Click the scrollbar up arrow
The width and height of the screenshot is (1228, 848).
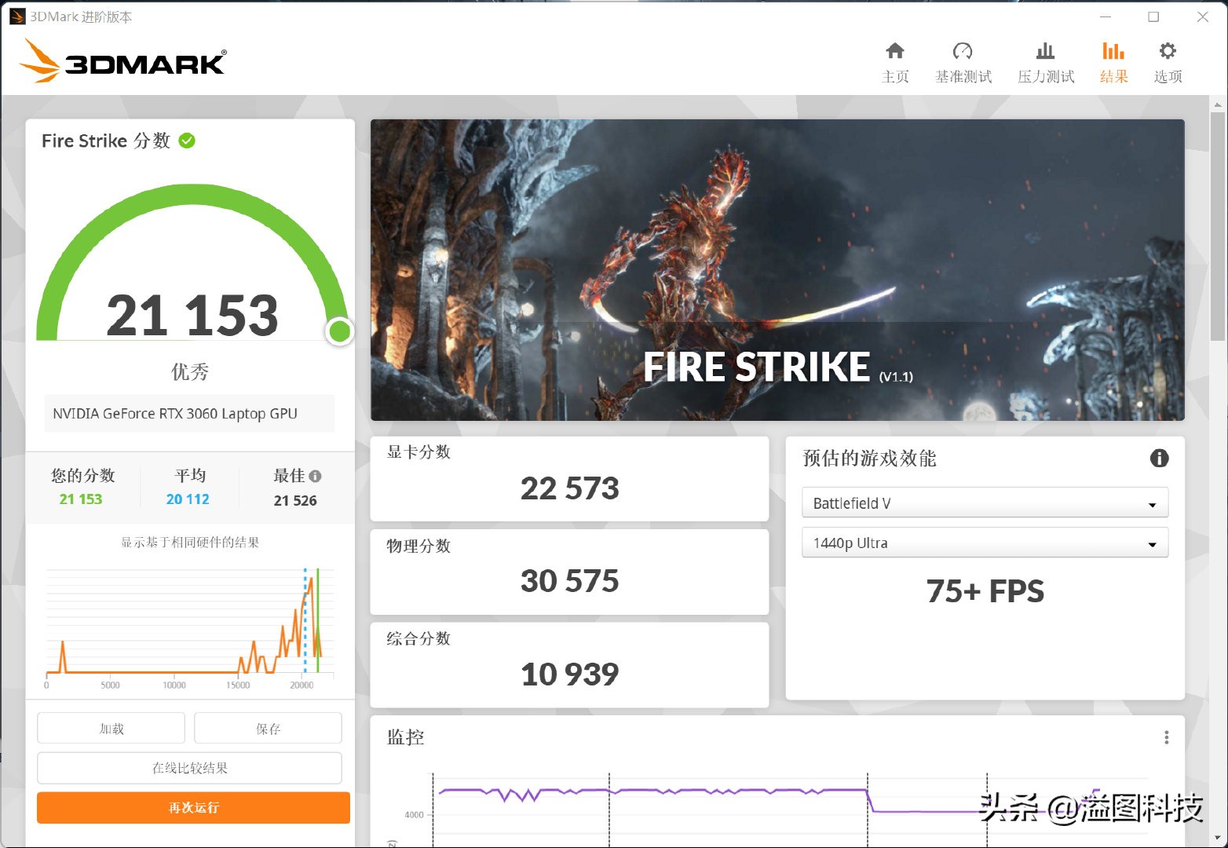[1218, 104]
